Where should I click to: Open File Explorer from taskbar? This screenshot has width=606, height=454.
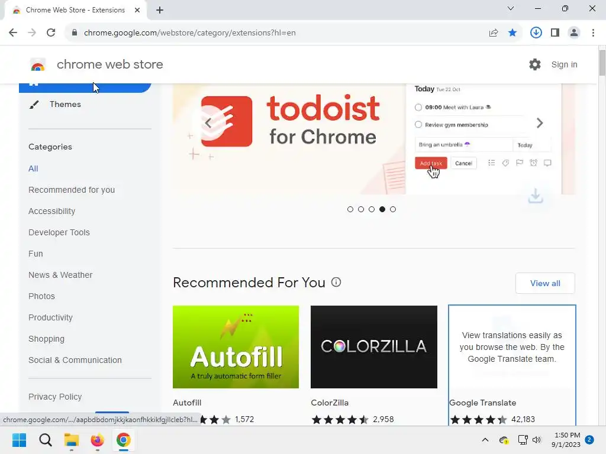72,440
